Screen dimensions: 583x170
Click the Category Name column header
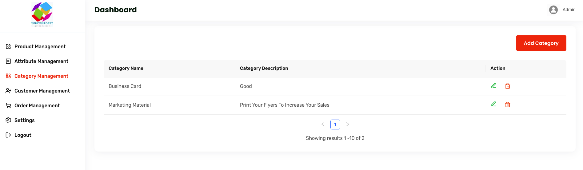[x=126, y=68]
